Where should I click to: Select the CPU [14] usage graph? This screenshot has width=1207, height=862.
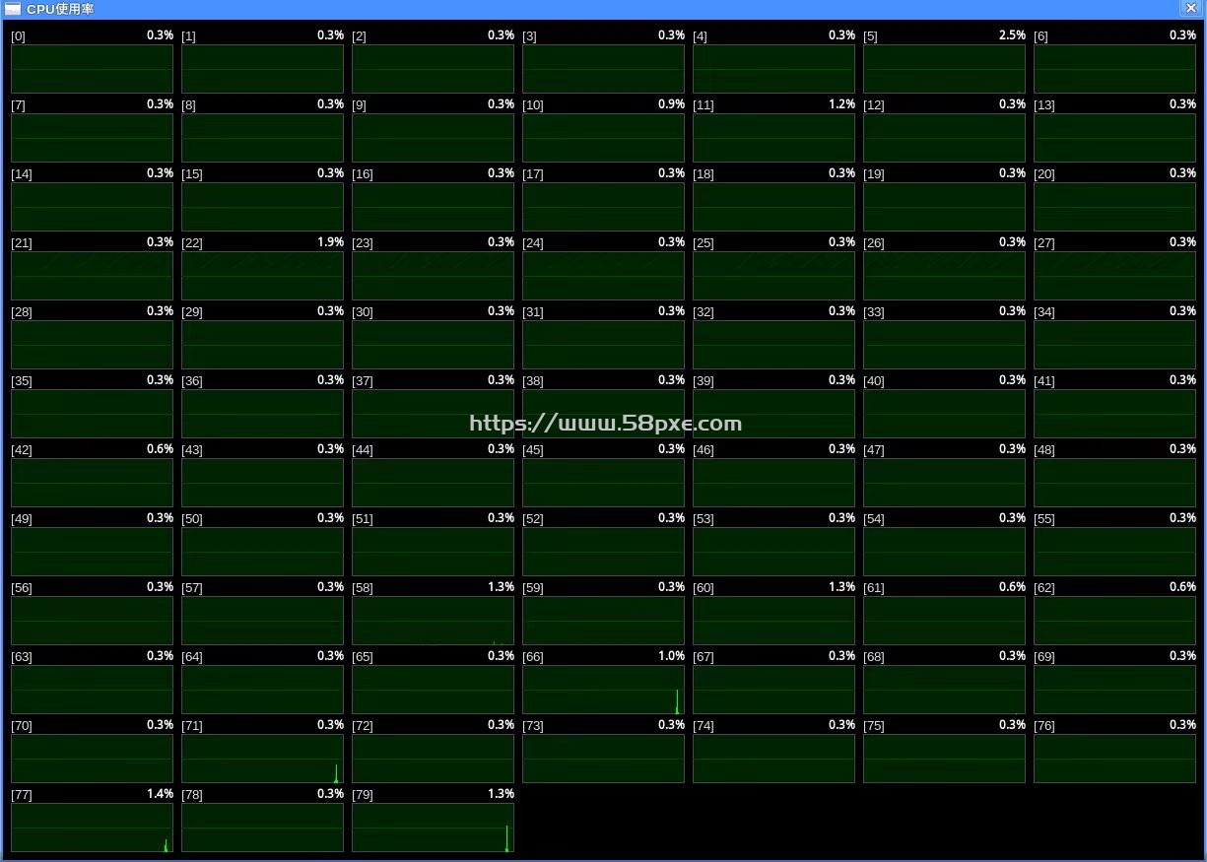[92, 207]
